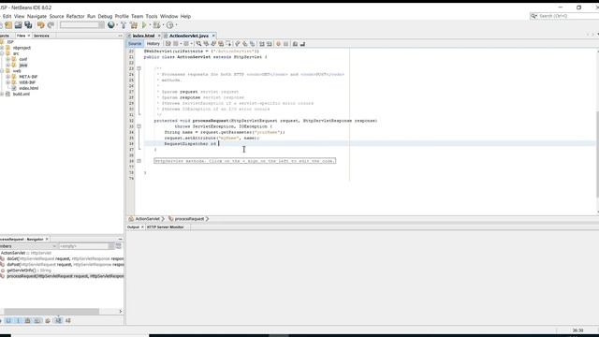This screenshot has width=599, height=337.
Task: Click the Search field at top right
Action: click(569, 16)
